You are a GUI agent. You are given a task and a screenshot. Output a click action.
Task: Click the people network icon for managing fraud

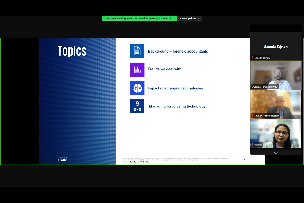click(137, 106)
